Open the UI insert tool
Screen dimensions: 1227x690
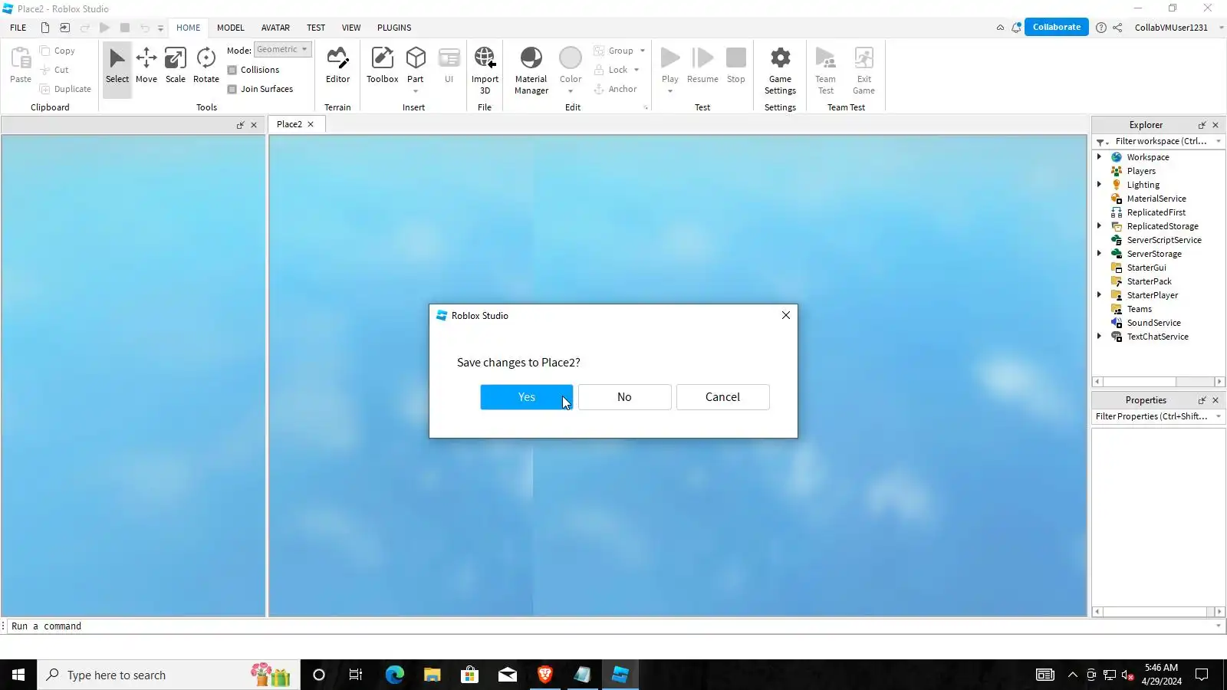[x=449, y=65]
